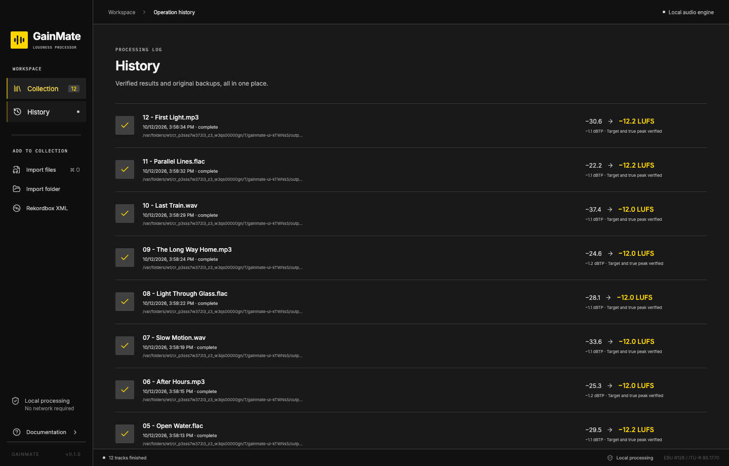Click the GainMate waveform logo icon
Viewport: 729px width, 466px height.
tap(19, 40)
